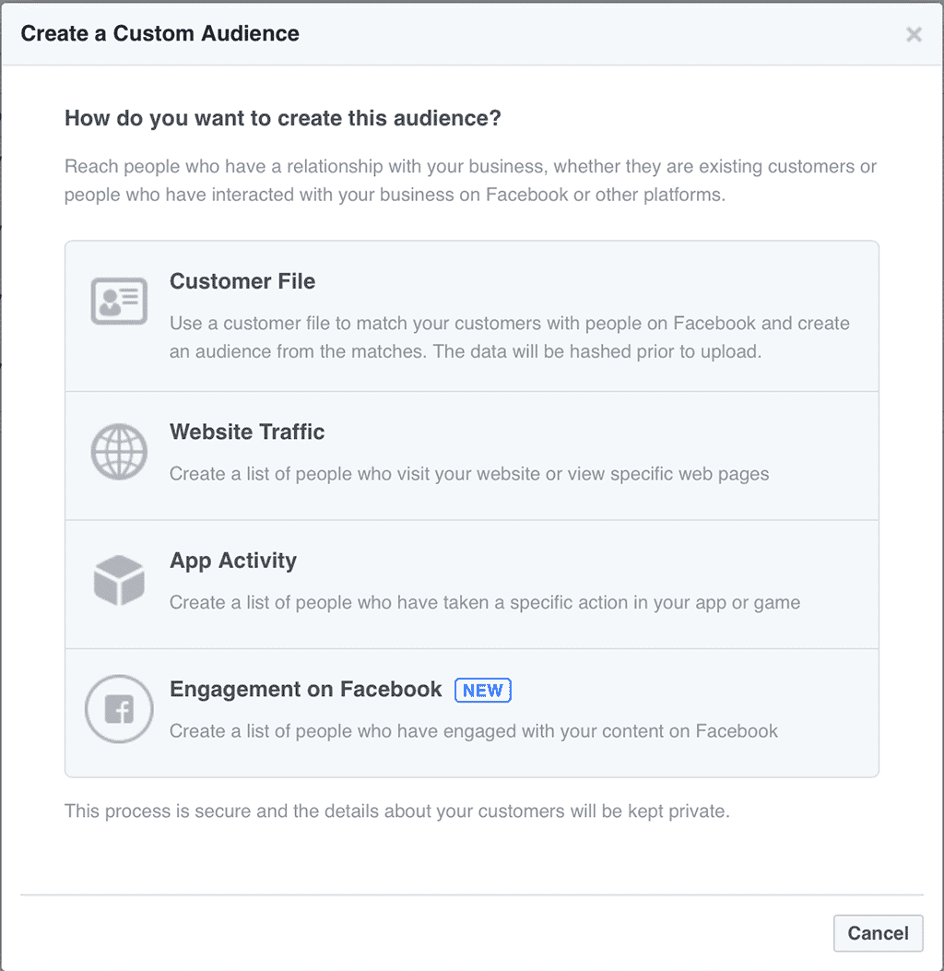Dismiss the Create a Custom Audience dialog
The image size is (944, 971).
[x=914, y=34]
